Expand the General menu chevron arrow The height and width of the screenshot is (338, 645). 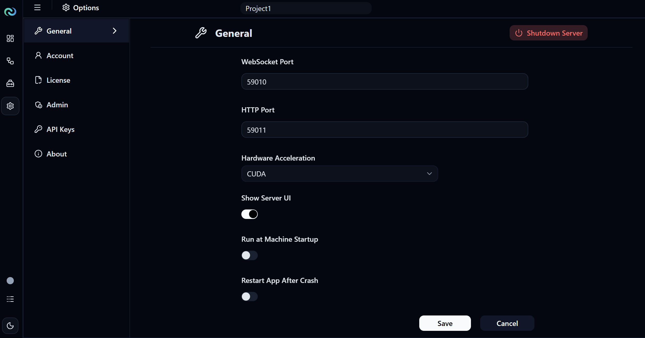(x=115, y=31)
